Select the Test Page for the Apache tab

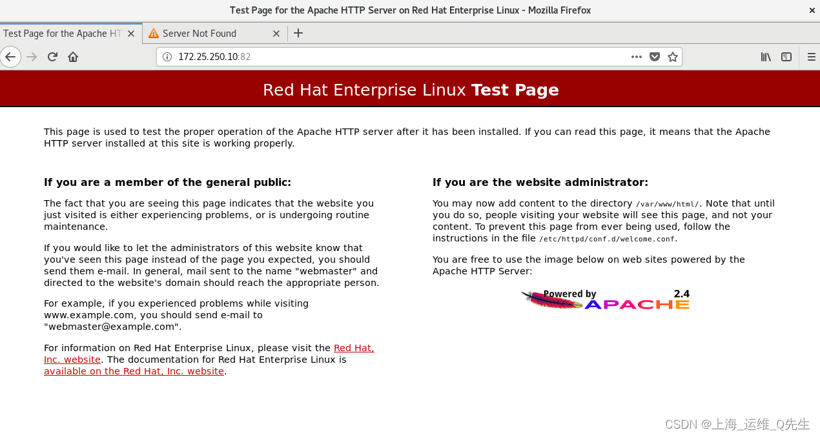click(71, 34)
